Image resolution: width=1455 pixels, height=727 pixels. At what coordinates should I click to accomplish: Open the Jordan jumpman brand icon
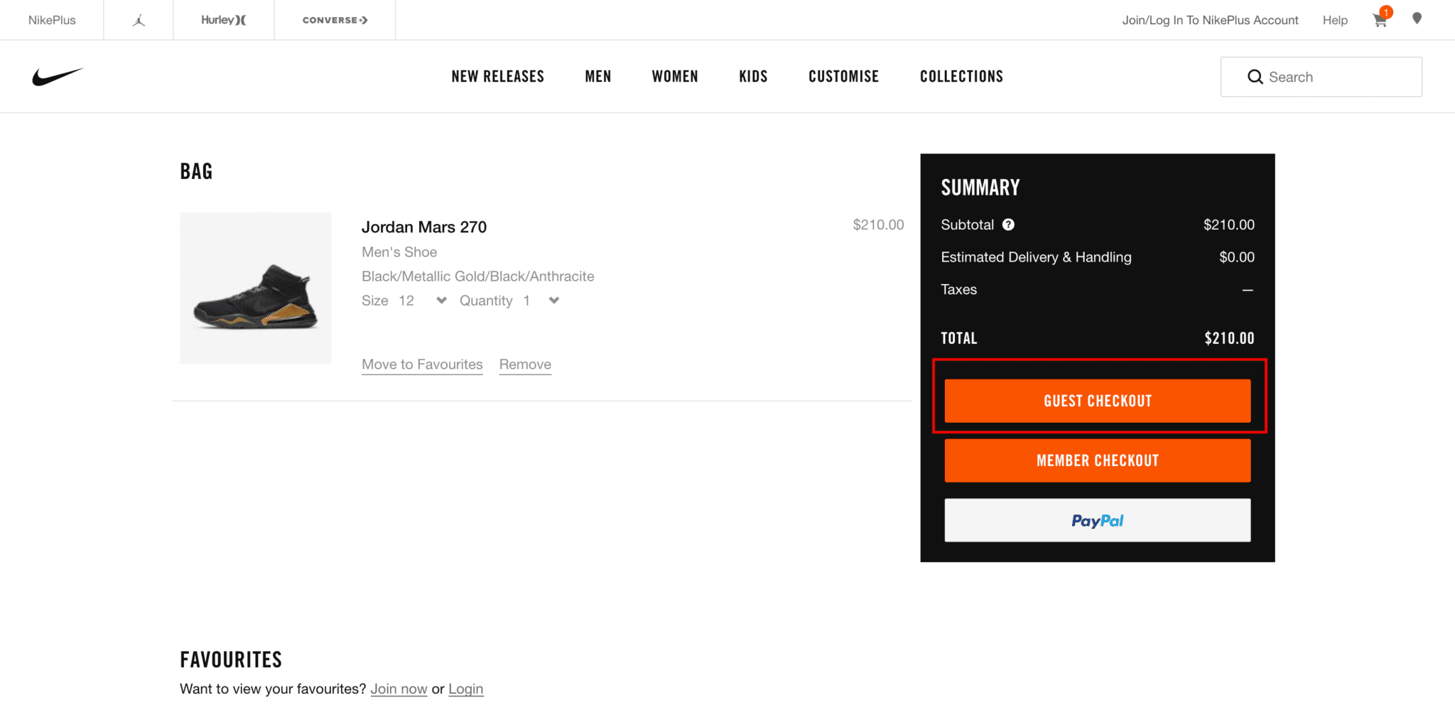tap(139, 20)
